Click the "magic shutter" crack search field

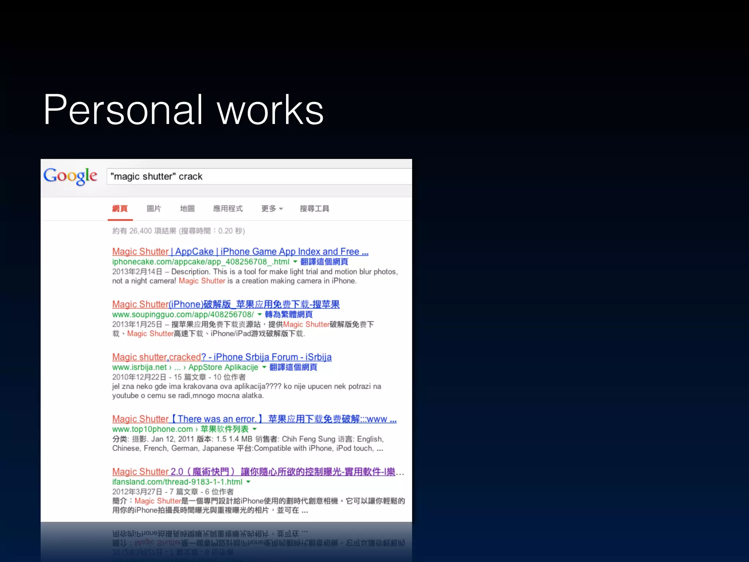[x=256, y=176]
